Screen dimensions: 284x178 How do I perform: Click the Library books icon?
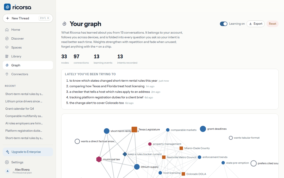[7, 56]
